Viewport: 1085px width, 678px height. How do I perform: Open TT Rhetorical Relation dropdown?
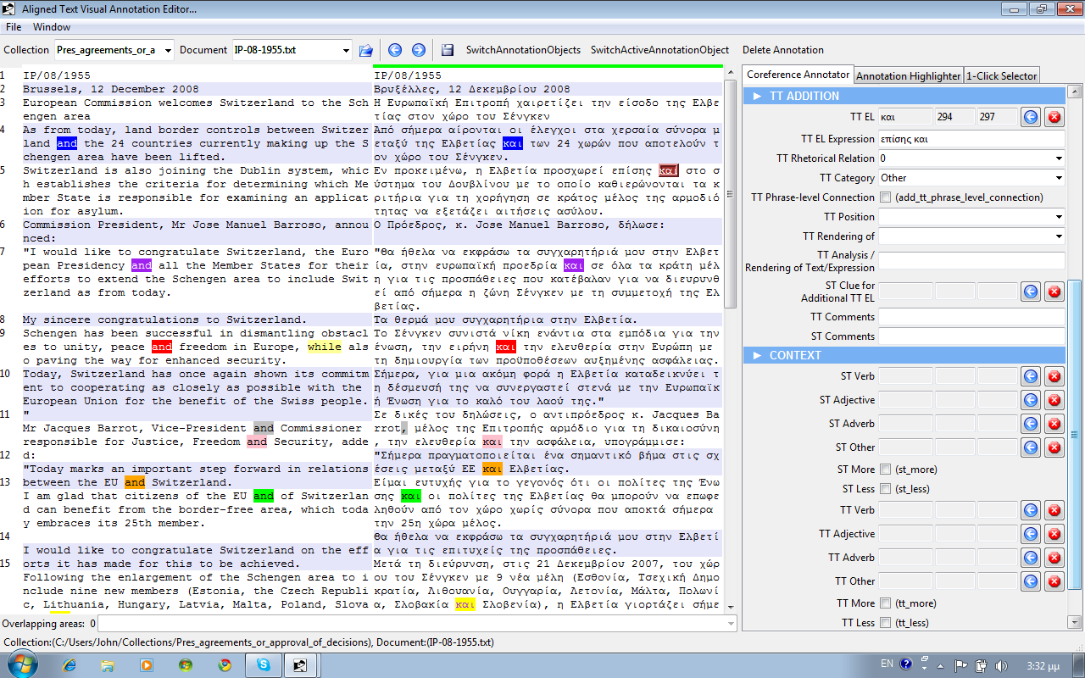click(x=971, y=158)
